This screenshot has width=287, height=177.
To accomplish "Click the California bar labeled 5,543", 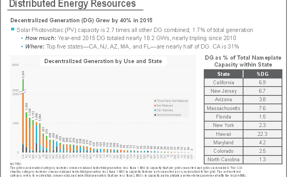I will tap(23, 115).
